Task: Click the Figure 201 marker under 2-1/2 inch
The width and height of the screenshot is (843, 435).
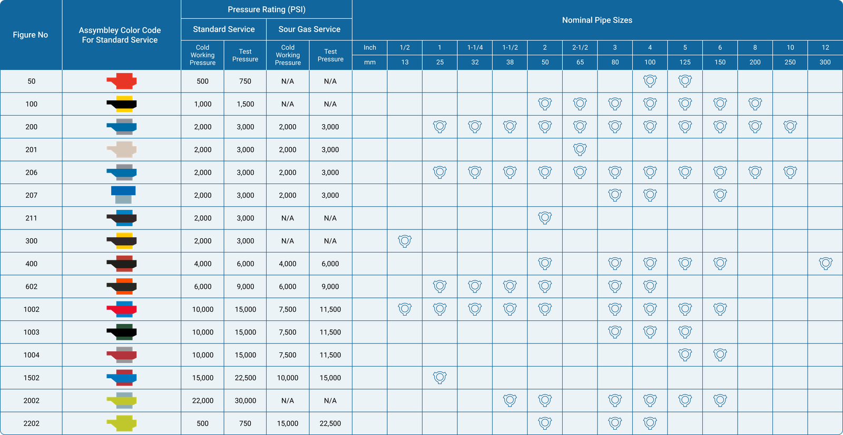Action: click(x=580, y=150)
